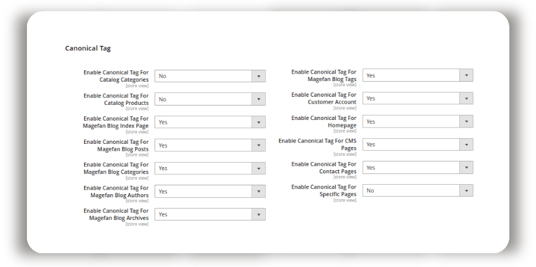Click label 'Enable Canonical Tag For Magefan Blog Archives'
536x267 pixels.
coord(116,214)
